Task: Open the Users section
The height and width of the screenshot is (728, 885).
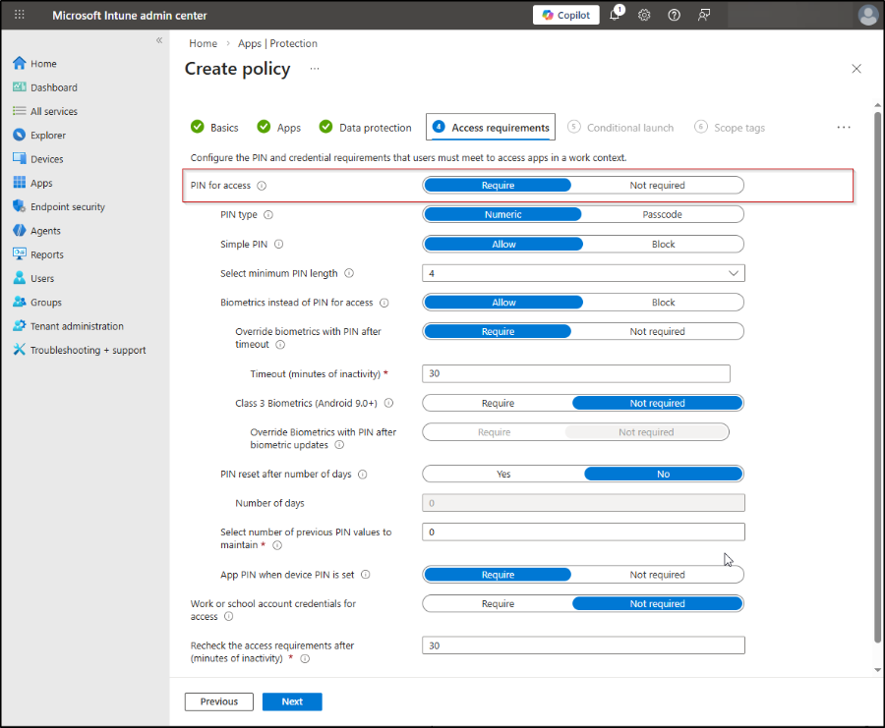Action: [42, 278]
